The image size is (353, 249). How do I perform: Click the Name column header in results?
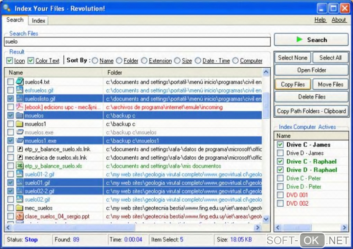(54, 72)
